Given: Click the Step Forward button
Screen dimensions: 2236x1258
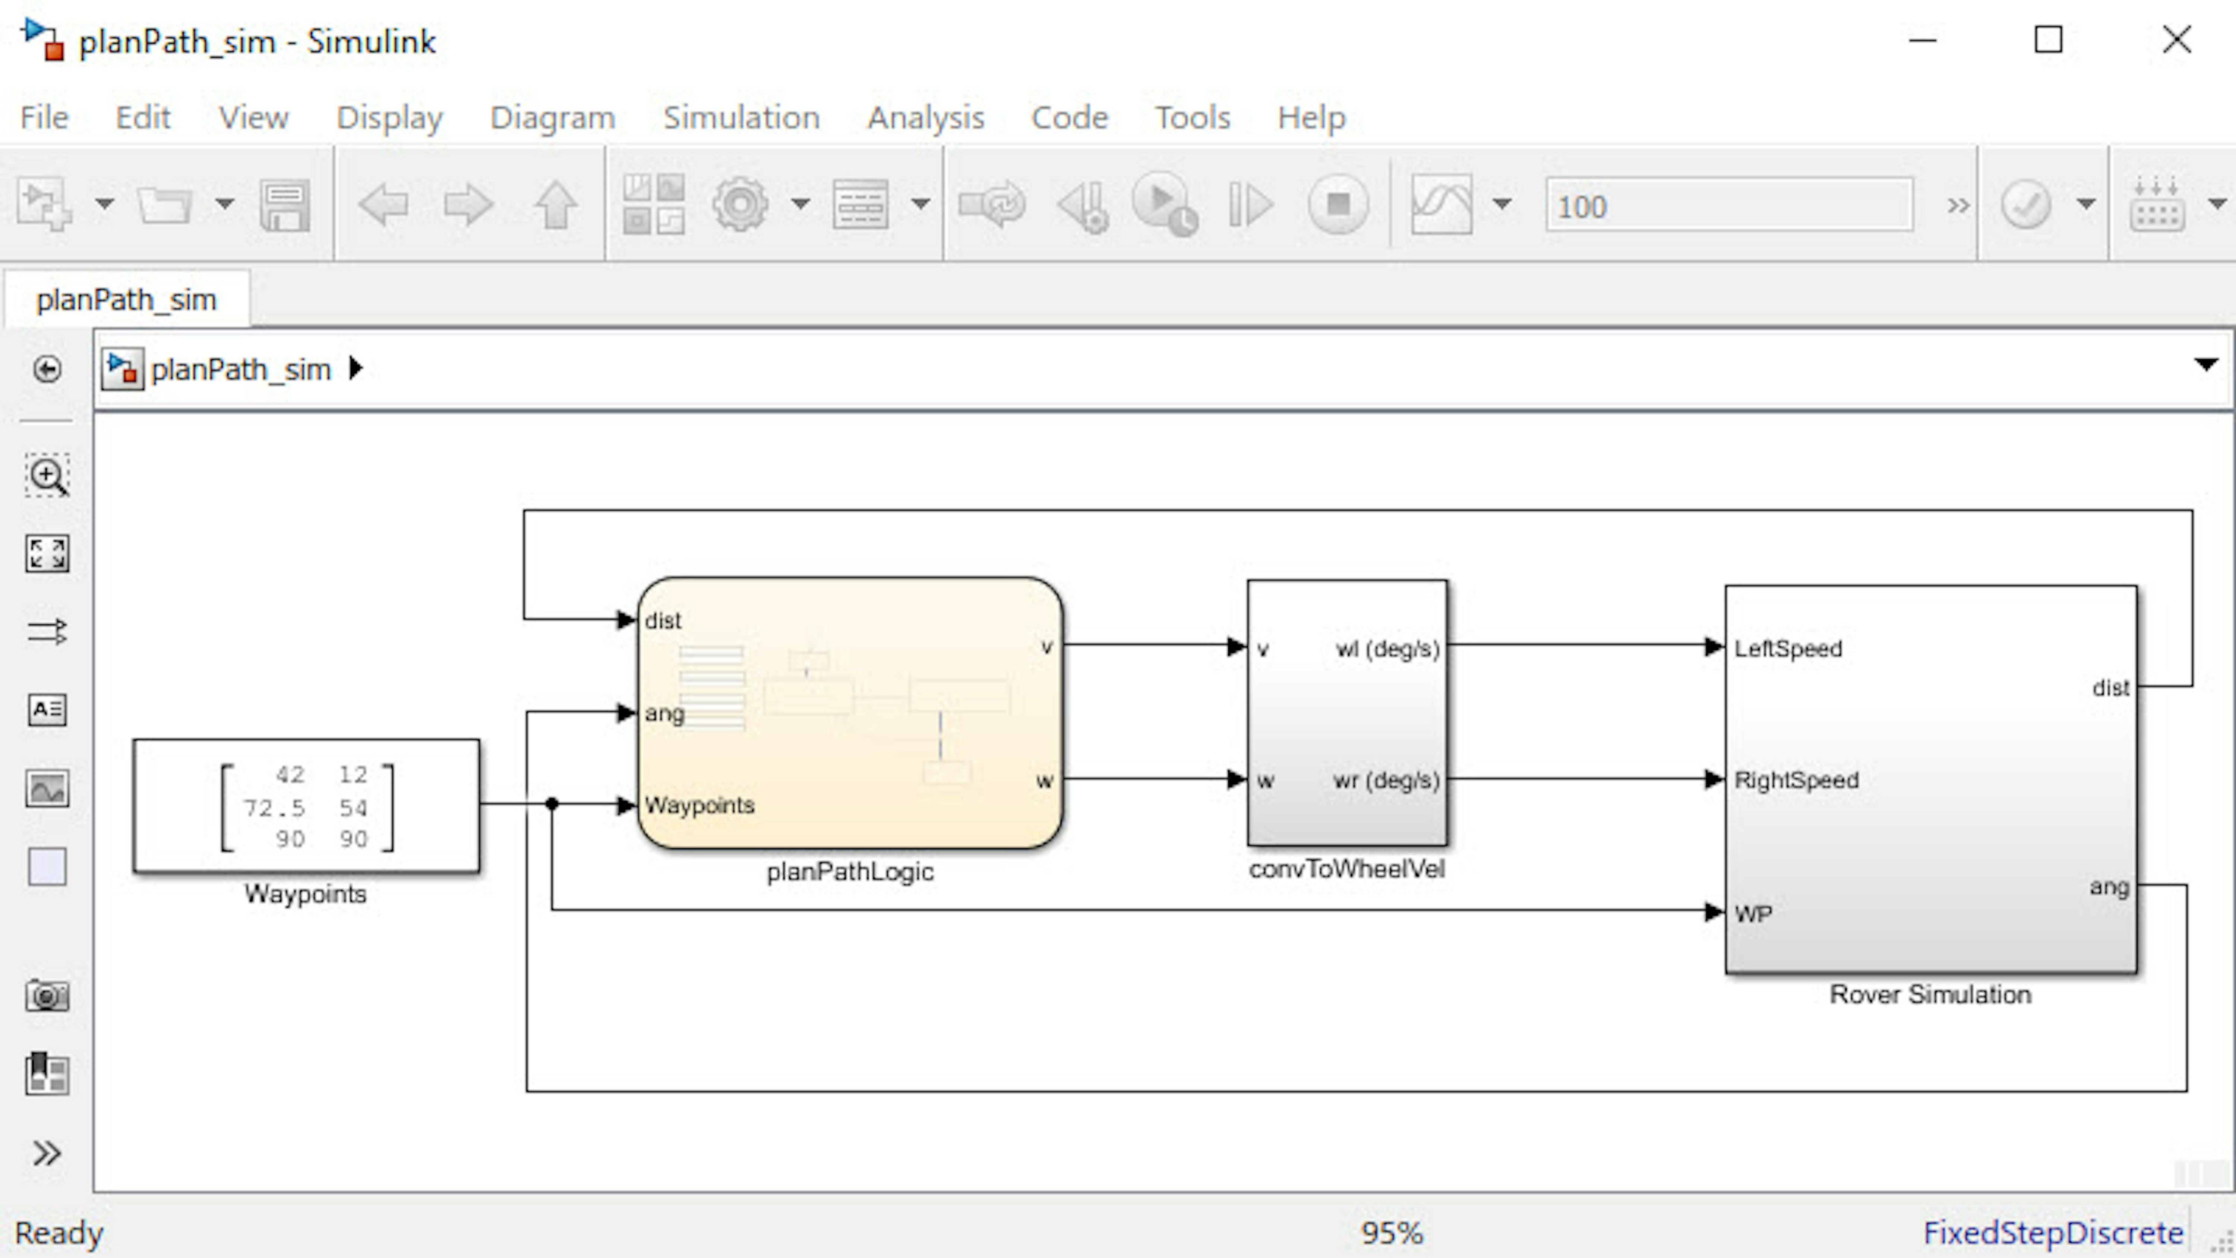Looking at the screenshot, I should click(1251, 205).
